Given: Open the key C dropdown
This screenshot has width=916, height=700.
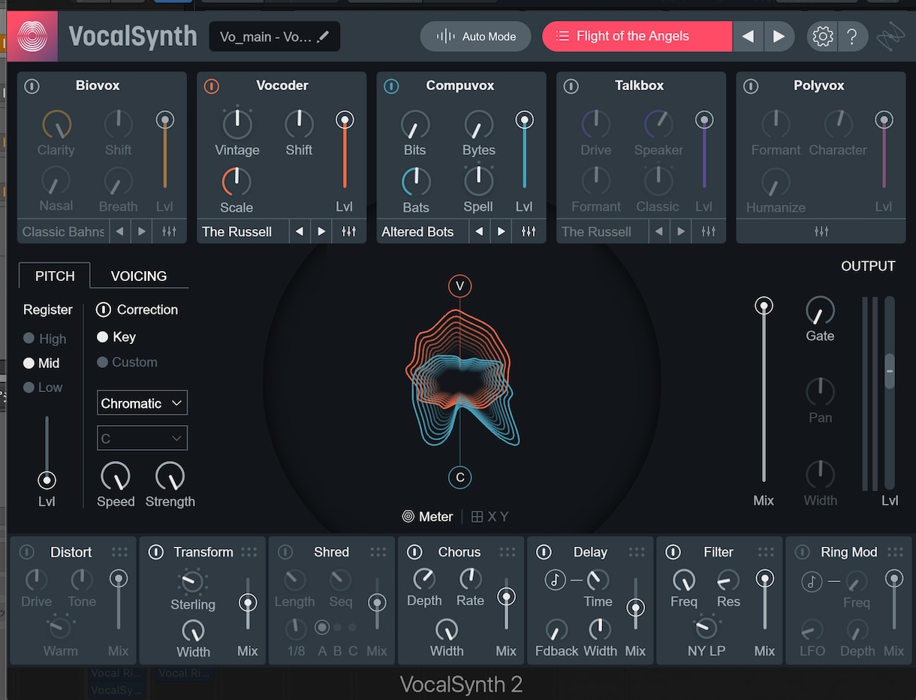Looking at the screenshot, I should coord(142,438).
